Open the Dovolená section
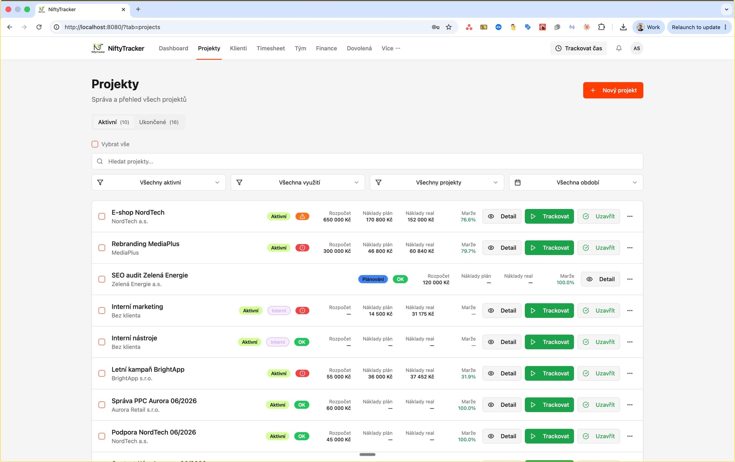The height and width of the screenshot is (462, 735). tap(359, 48)
